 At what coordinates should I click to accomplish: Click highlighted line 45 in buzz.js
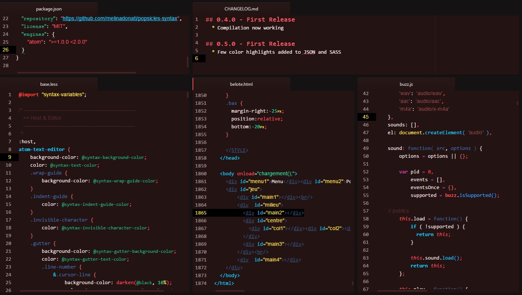[366, 117]
